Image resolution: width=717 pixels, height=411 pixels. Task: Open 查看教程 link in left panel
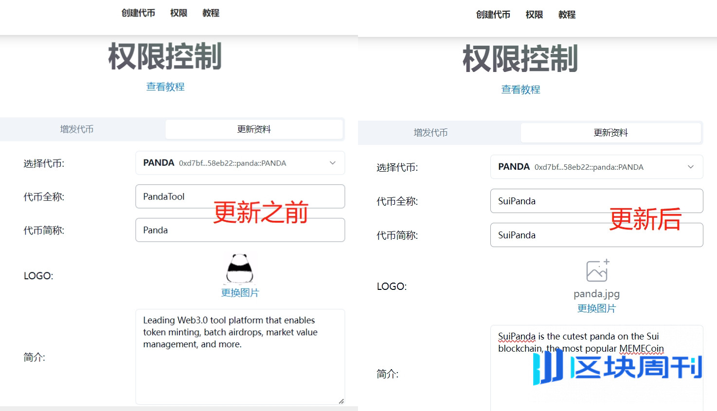[165, 87]
